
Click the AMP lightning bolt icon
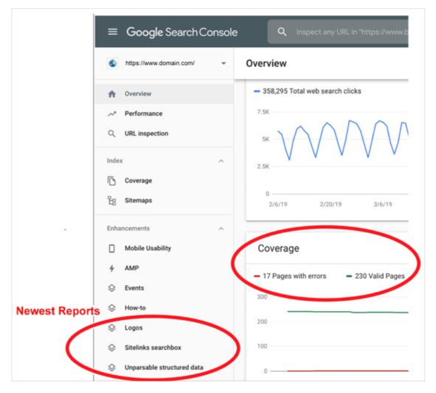tap(112, 268)
